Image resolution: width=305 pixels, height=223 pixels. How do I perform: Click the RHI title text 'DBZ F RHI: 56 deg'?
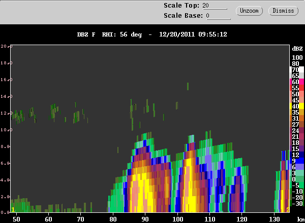point(109,34)
